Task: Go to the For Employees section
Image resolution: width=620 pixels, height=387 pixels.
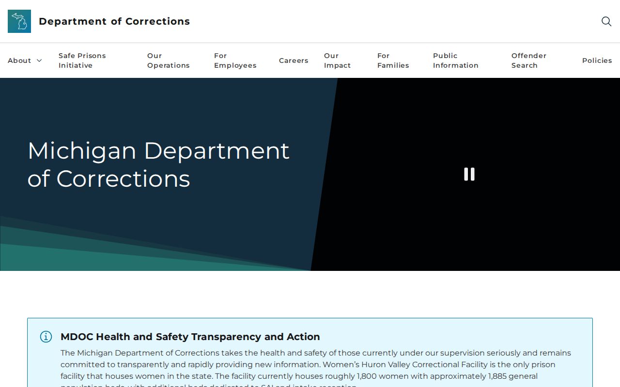Action: click(x=235, y=60)
